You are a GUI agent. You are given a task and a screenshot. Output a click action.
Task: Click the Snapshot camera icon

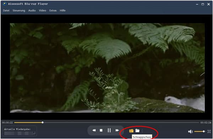coord(131,131)
